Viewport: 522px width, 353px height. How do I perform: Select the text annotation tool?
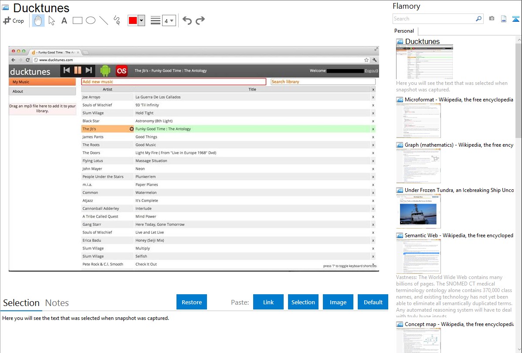(64, 20)
